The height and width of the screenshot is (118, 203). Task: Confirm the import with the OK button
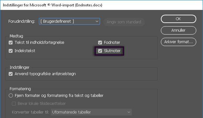coord(179,19)
